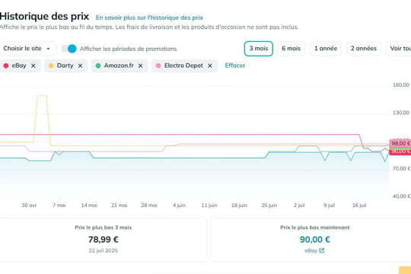Click the green Amazon.fr color dot

[x=98, y=65]
